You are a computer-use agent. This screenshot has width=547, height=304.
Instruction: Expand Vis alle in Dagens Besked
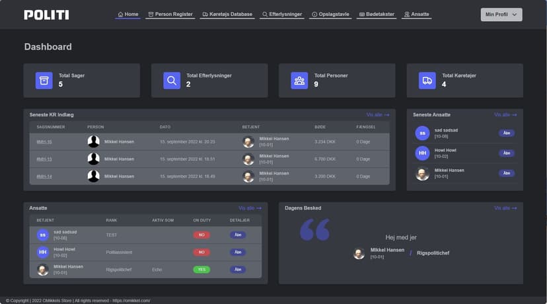[505, 208]
